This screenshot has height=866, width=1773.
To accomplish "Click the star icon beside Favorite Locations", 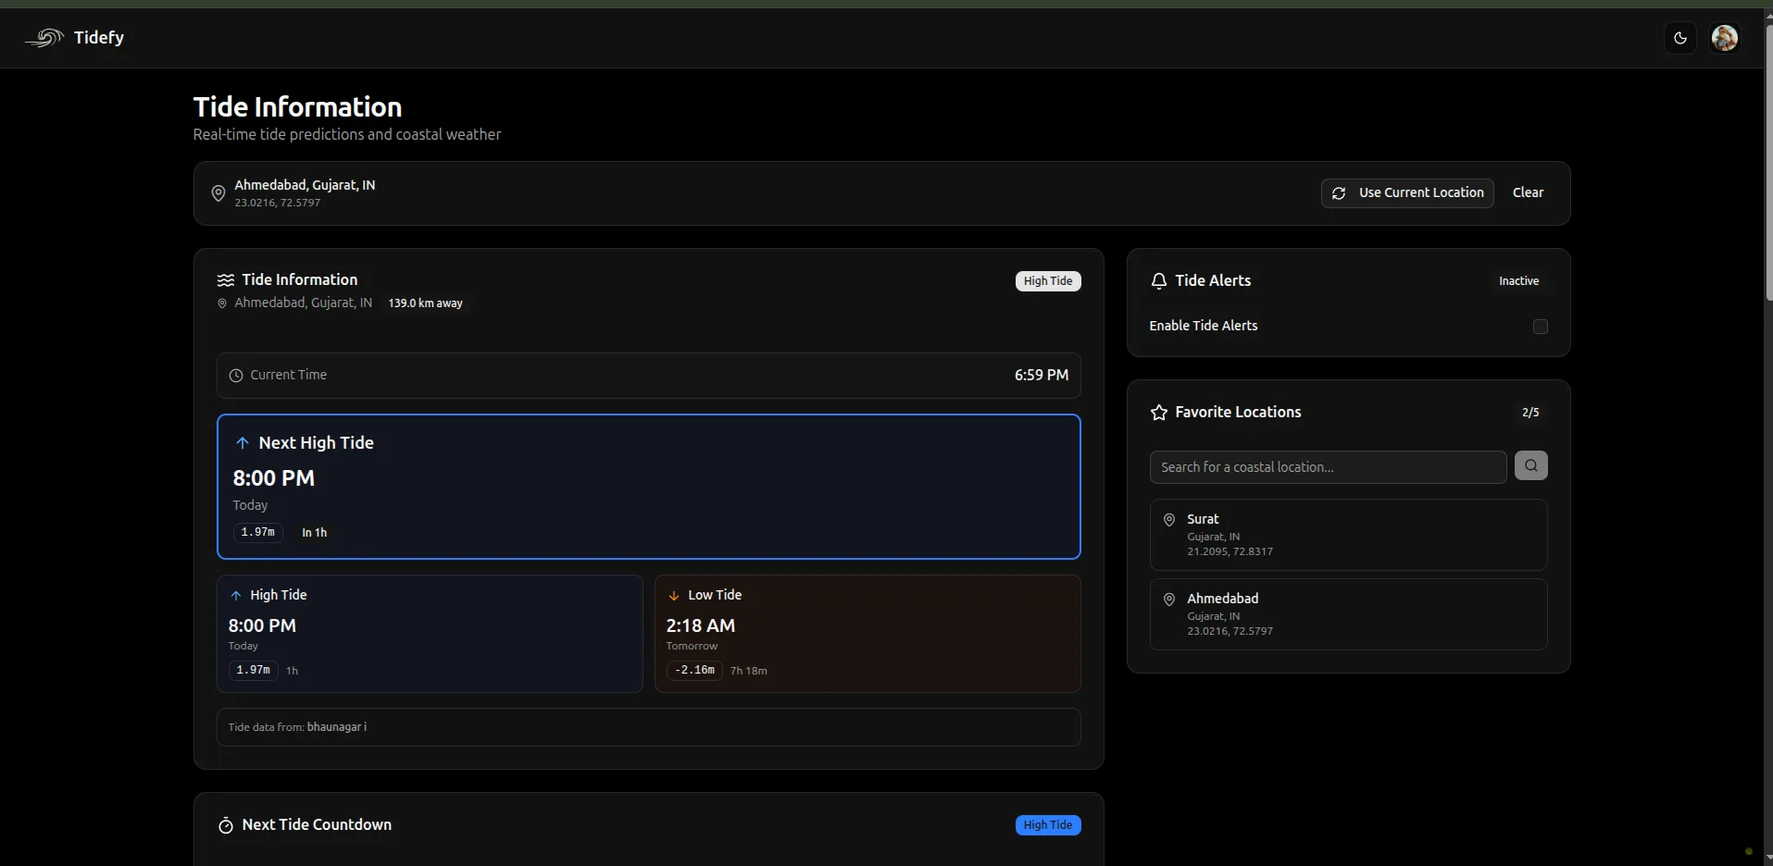I will (1160, 413).
